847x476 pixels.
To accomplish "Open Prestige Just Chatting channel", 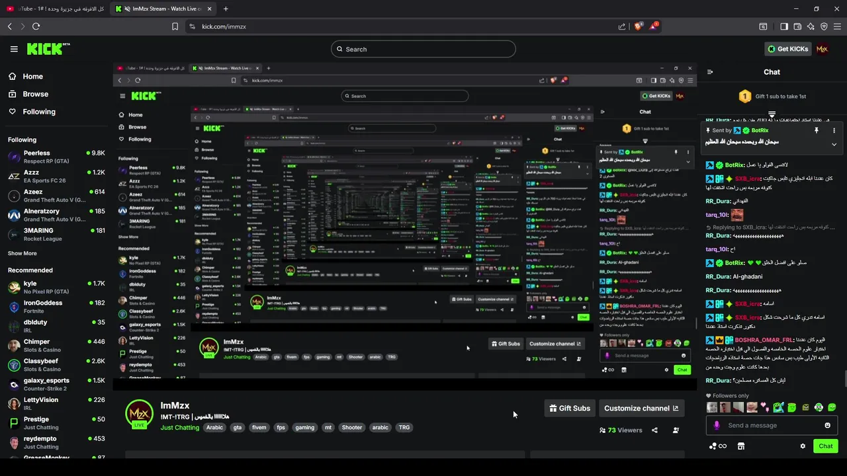I will click(56, 423).
